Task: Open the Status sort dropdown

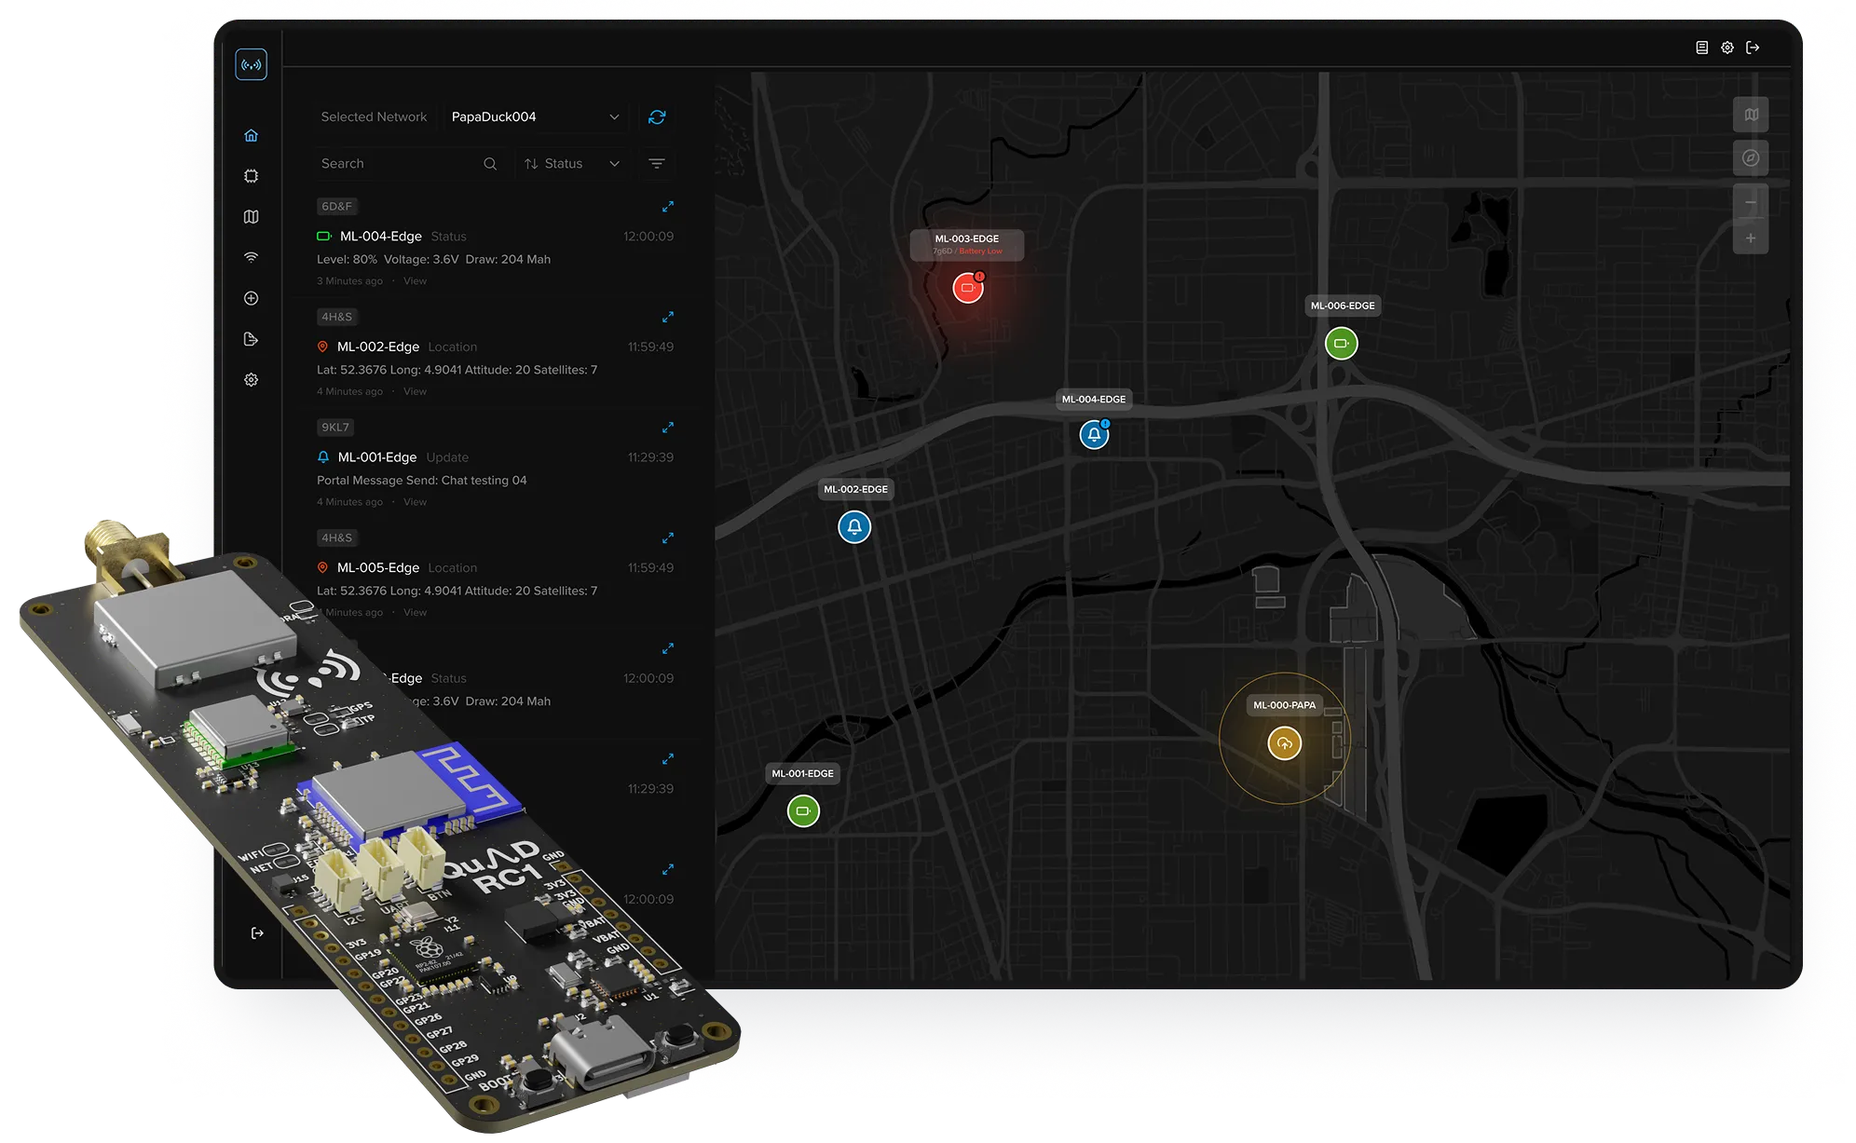Action: [571, 164]
